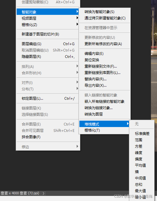Open the 分布(T) submenu

click(x=48, y=89)
